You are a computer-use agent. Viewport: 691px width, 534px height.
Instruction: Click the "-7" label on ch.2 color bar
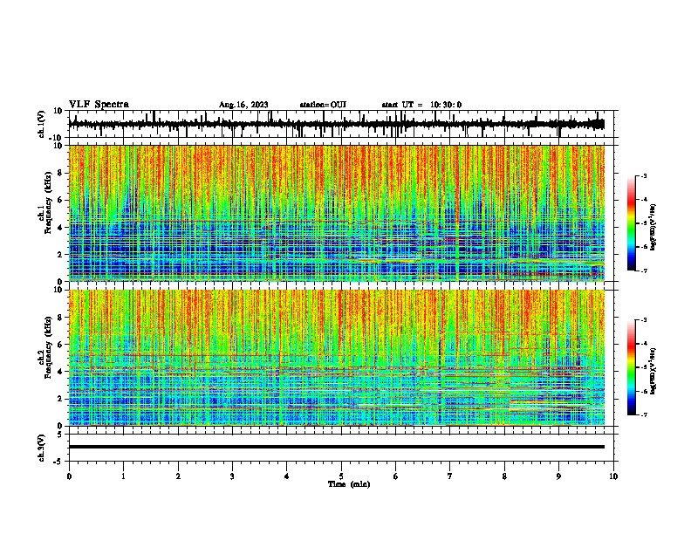coord(644,414)
